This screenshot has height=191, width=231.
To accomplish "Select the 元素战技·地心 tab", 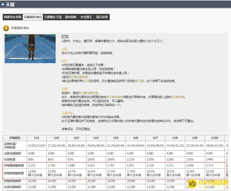I will coord(33,17).
